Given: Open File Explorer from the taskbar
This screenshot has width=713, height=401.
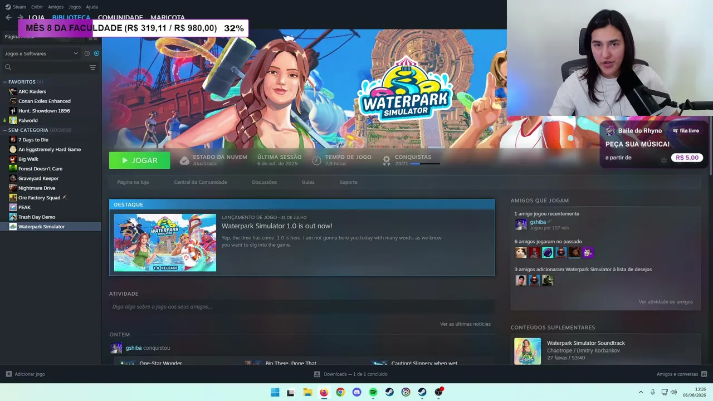Looking at the screenshot, I should pos(307,392).
